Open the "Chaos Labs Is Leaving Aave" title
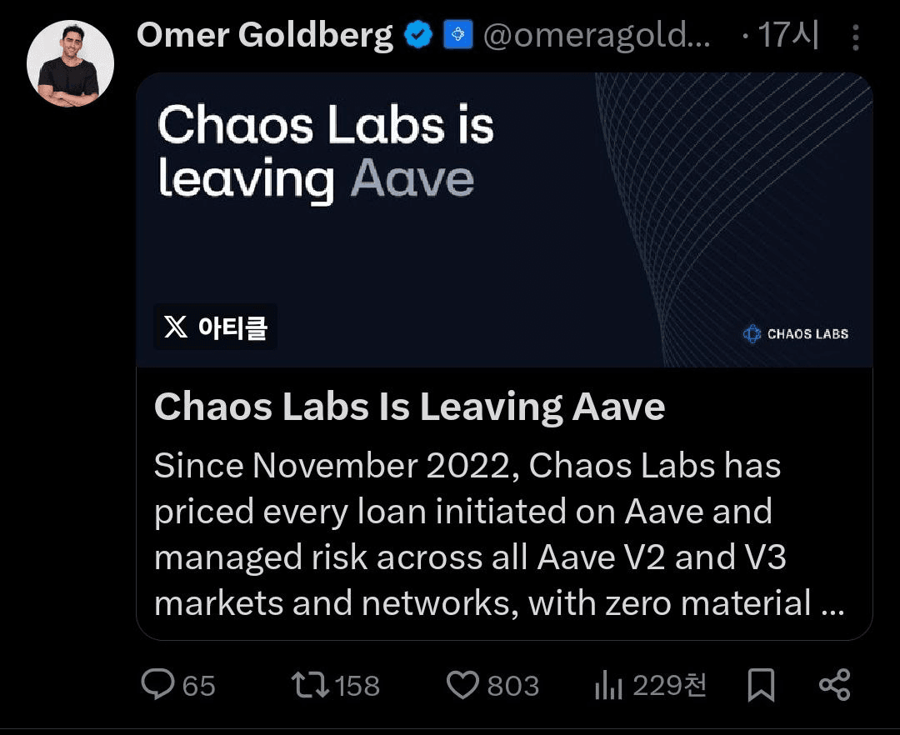Screen dimensions: 900x735 (x=409, y=407)
